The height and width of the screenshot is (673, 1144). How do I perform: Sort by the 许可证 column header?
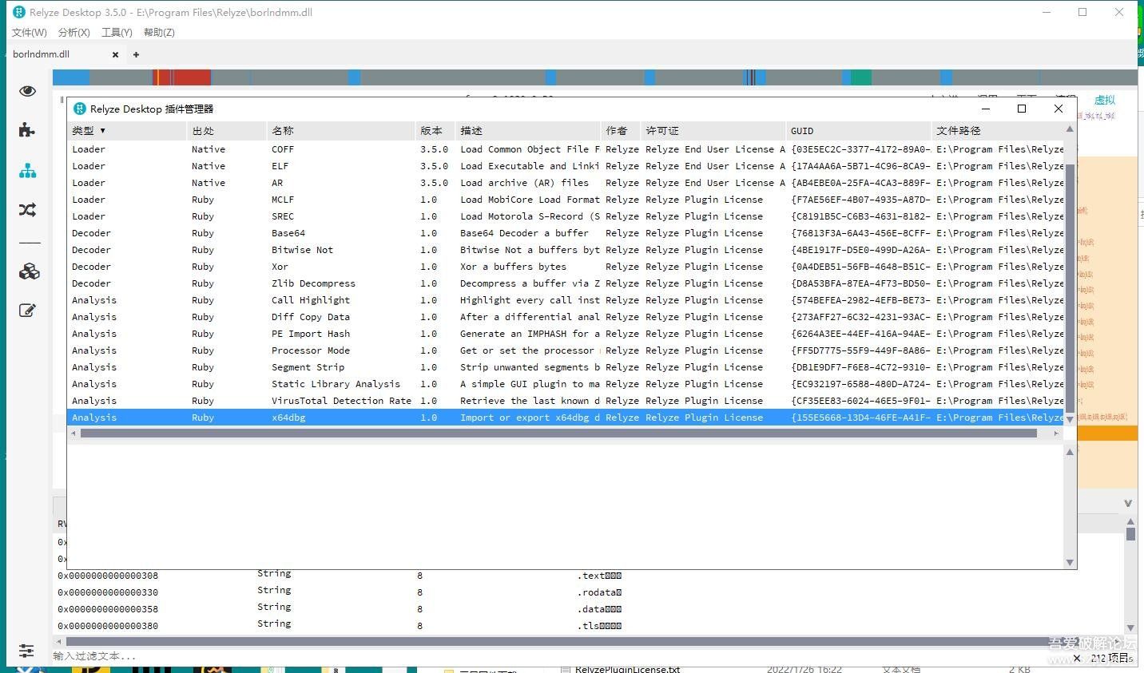713,130
